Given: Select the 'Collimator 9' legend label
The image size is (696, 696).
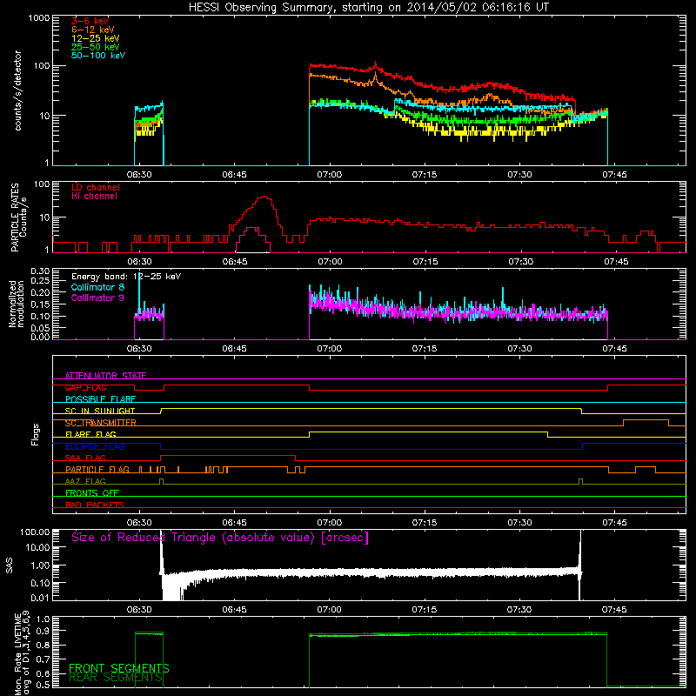Looking at the screenshot, I should point(97,298).
